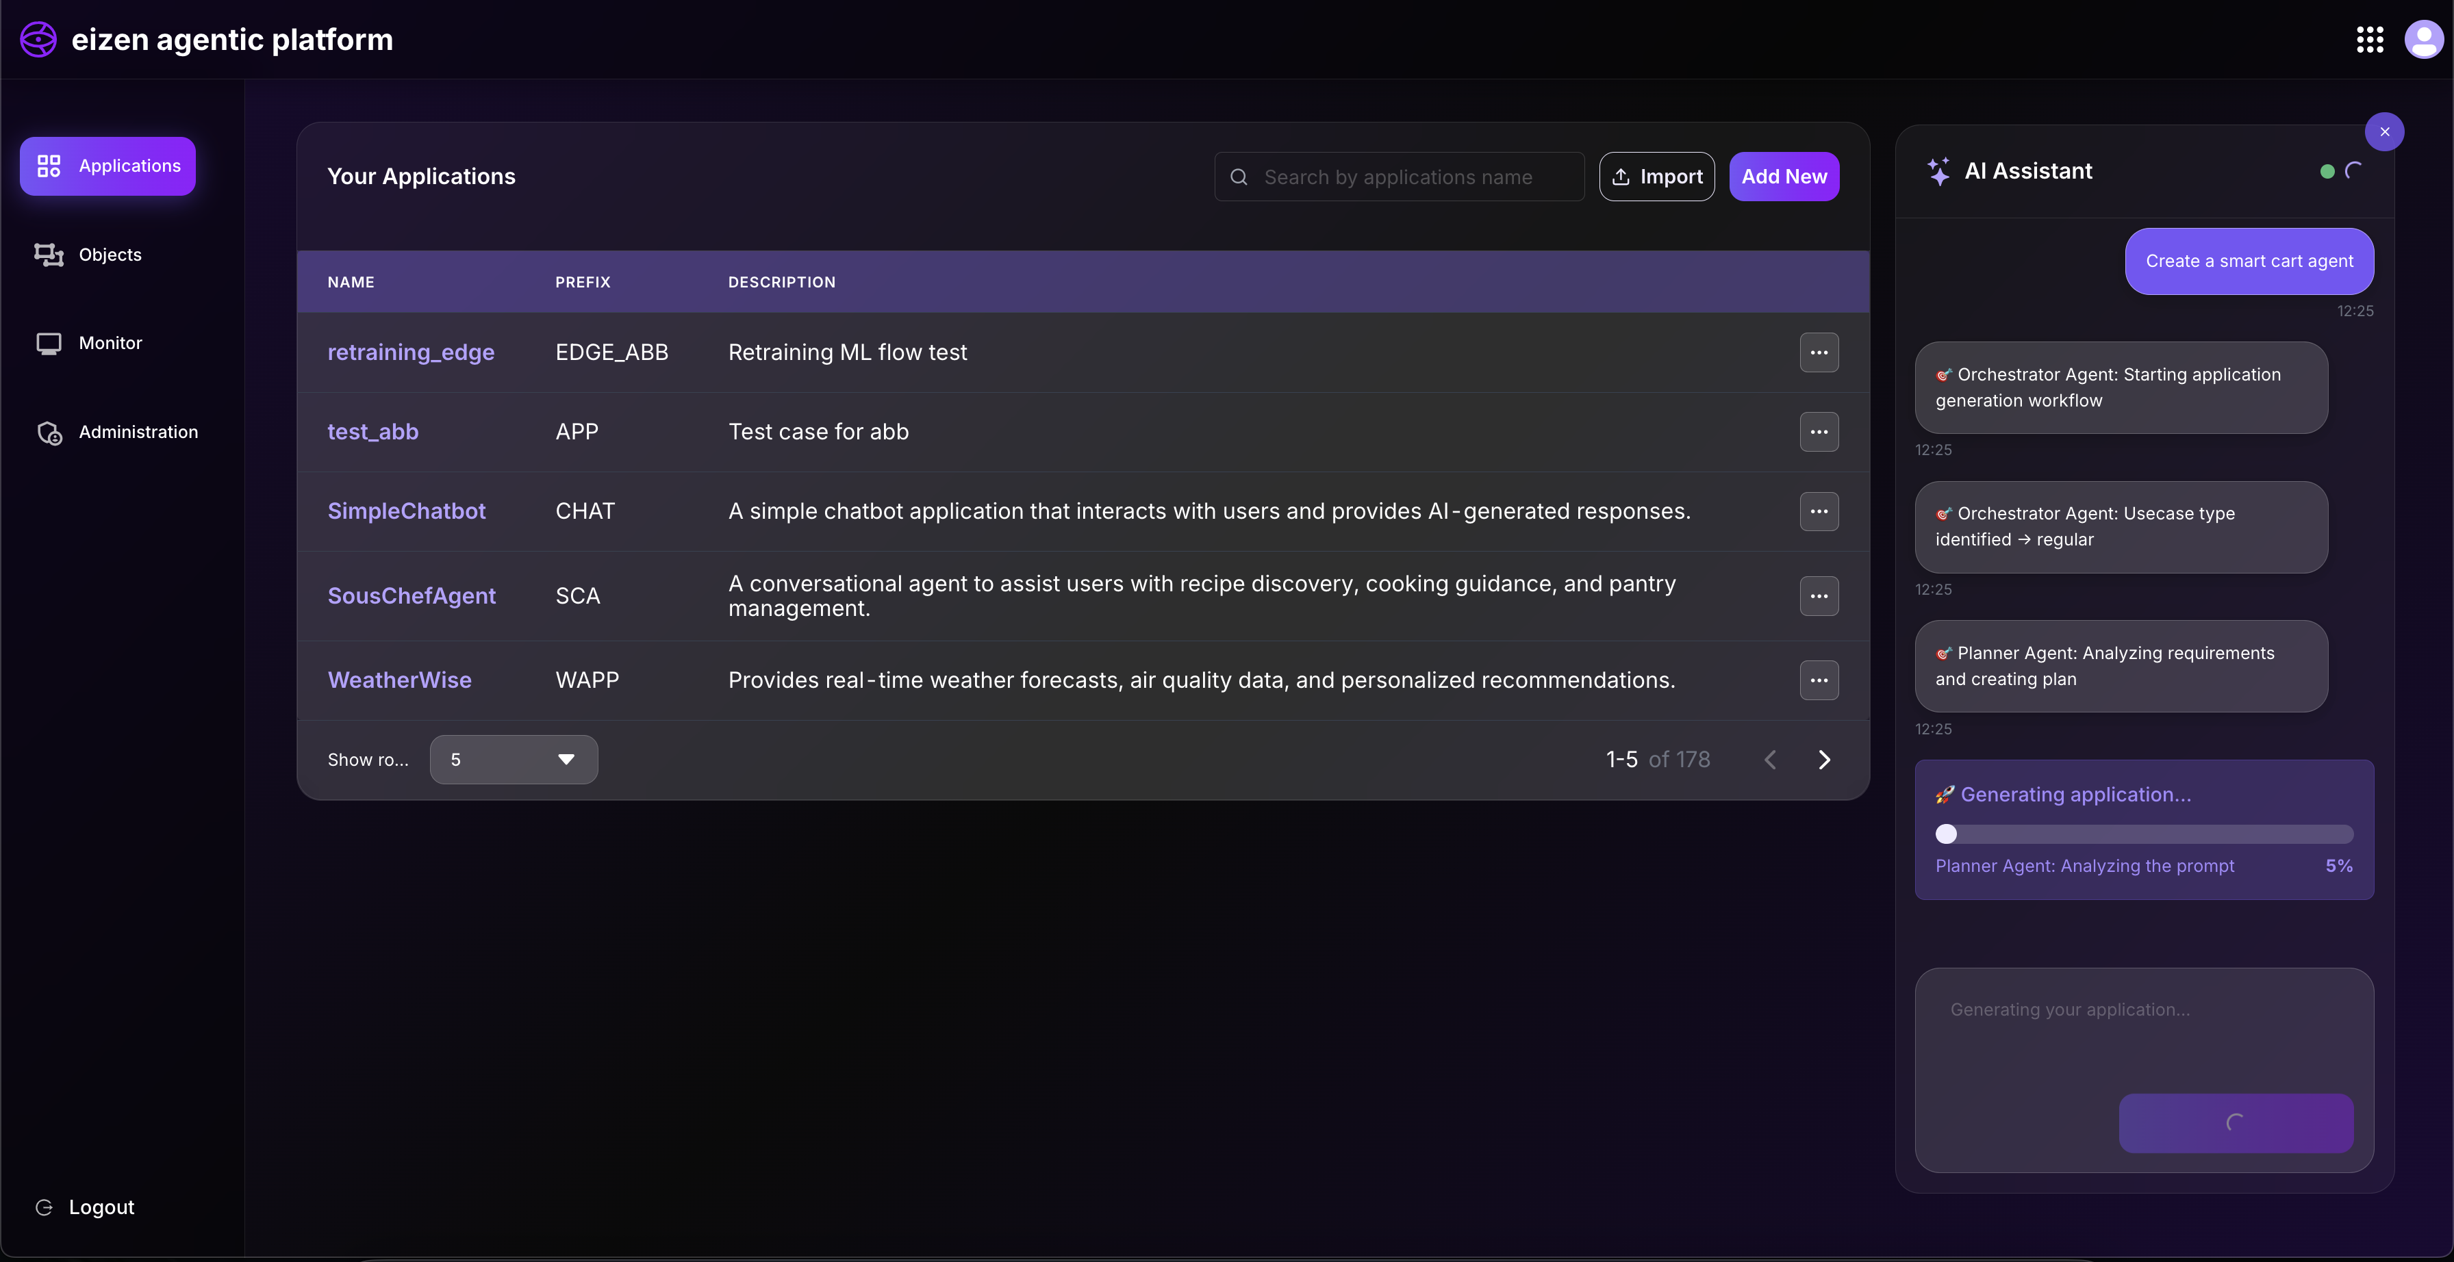This screenshot has width=2454, height=1262.
Task: Open the Monitor section
Action: [x=110, y=343]
